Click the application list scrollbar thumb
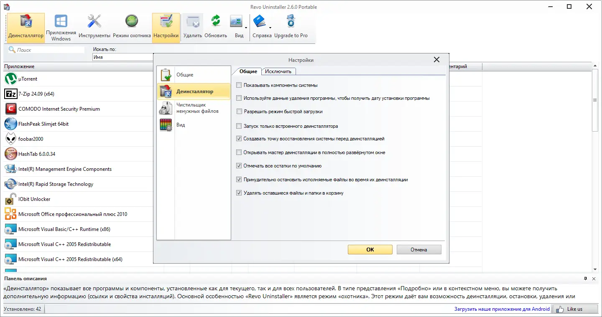The height and width of the screenshot is (317, 602). pyautogui.click(x=595, y=100)
